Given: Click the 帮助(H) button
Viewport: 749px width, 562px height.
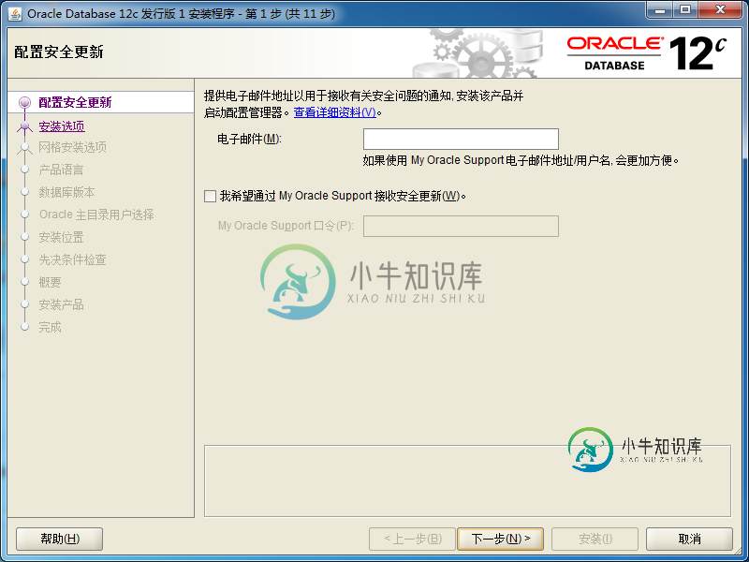Looking at the screenshot, I should (60, 540).
